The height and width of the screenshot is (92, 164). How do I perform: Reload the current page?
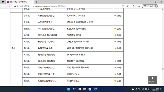pyautogui.click(x=9, y=6)
